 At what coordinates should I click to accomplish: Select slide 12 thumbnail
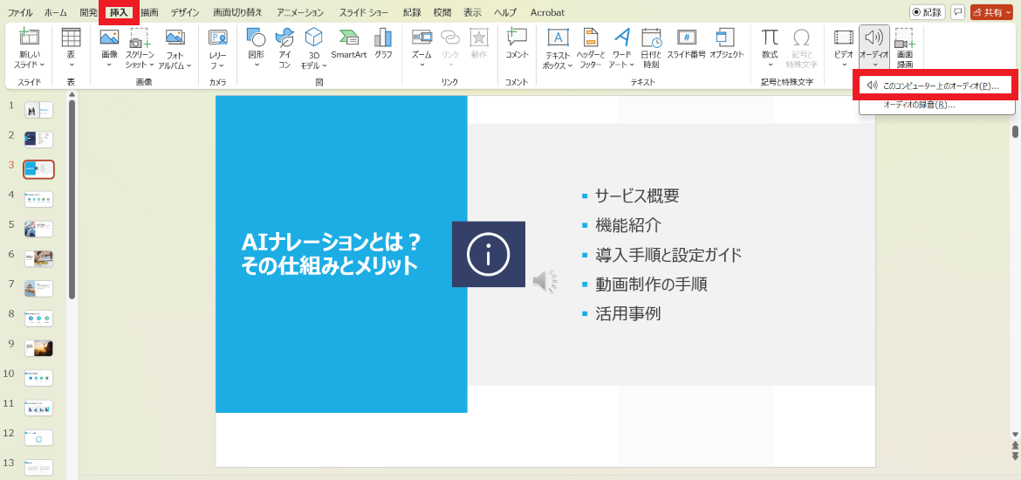coord(38,437)
